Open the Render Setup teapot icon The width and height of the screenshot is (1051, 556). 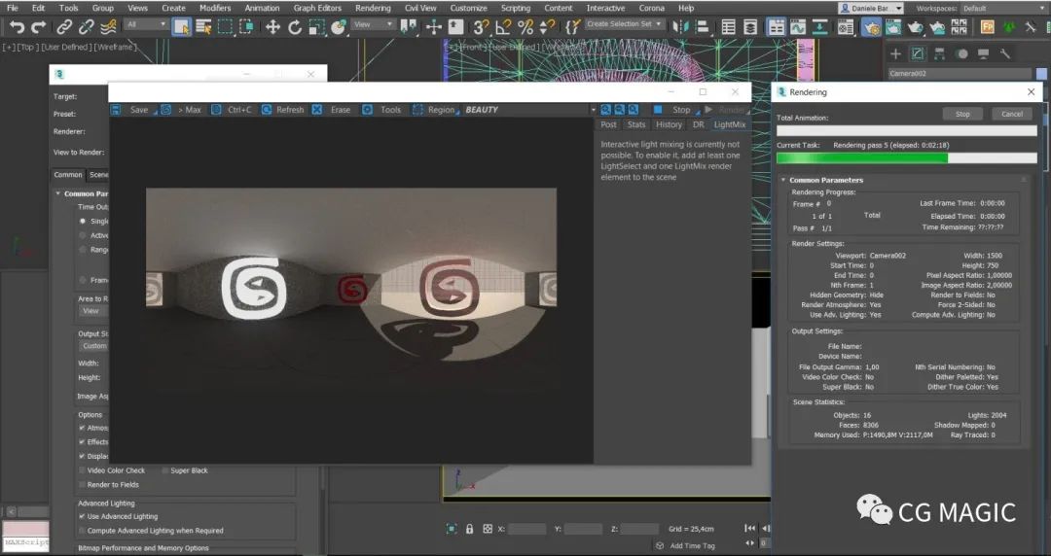(872, 26)
